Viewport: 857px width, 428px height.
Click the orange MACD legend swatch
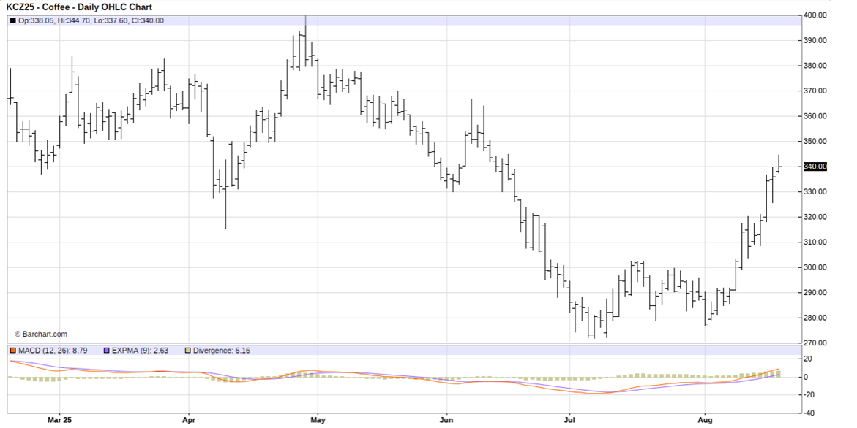13,351
